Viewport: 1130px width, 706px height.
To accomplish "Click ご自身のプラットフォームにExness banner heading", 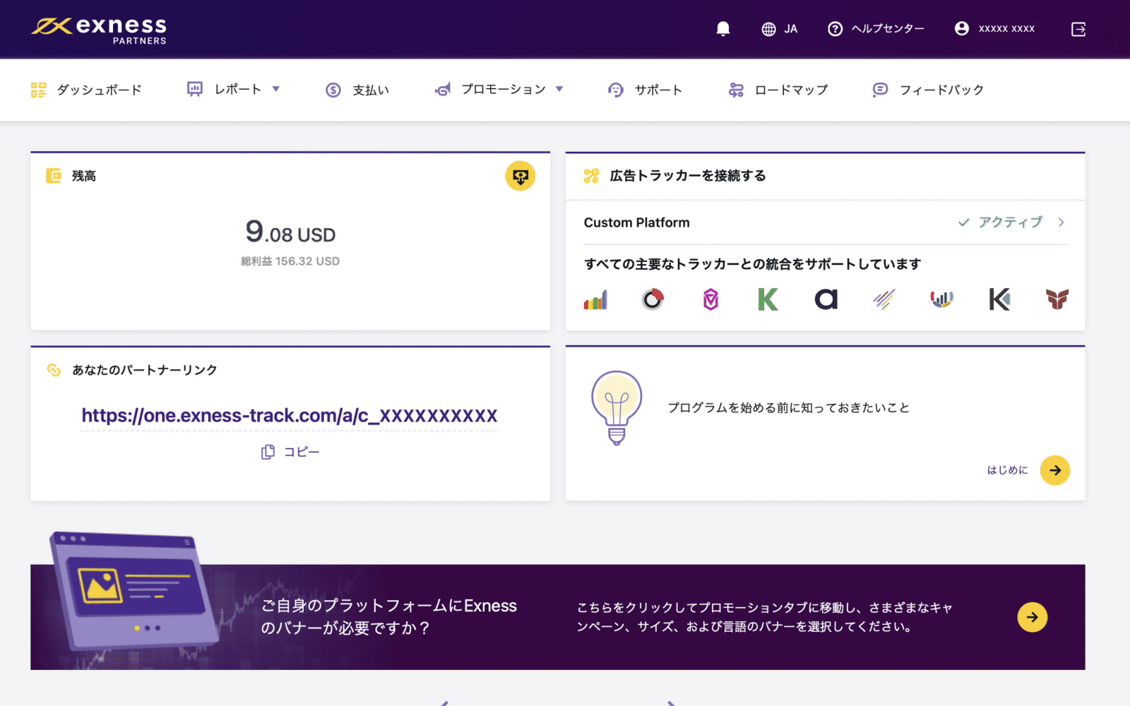I will [x=389, y=616].
